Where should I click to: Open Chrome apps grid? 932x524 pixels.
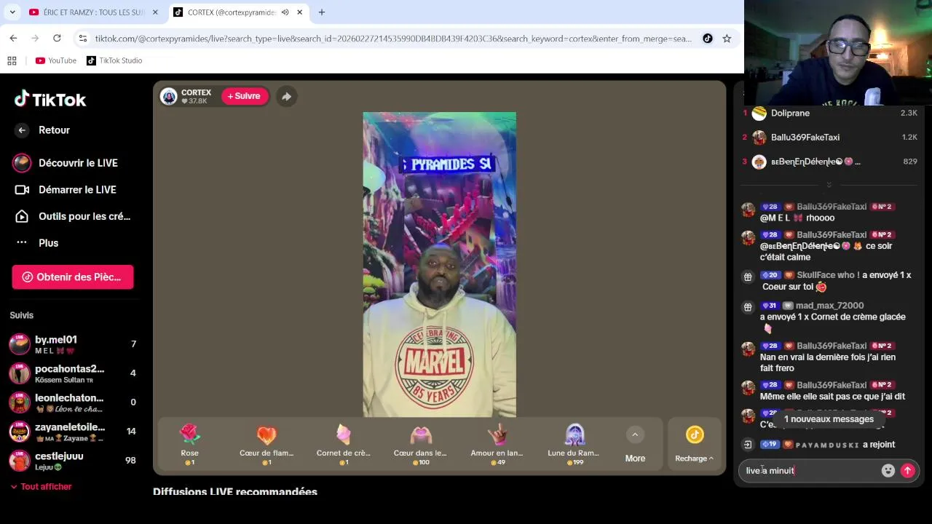[x=12, y=60]
